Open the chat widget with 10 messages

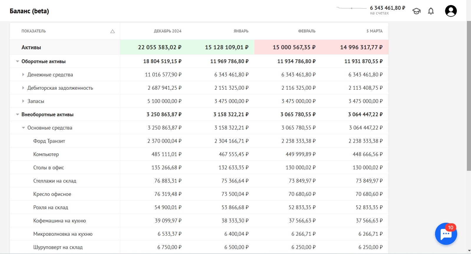pos(446,234)
